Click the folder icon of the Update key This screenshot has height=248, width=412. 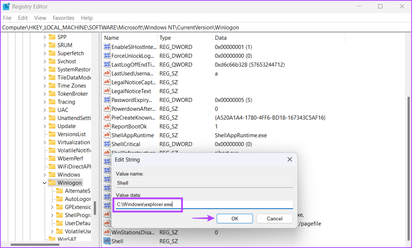[x=52, y=126]
